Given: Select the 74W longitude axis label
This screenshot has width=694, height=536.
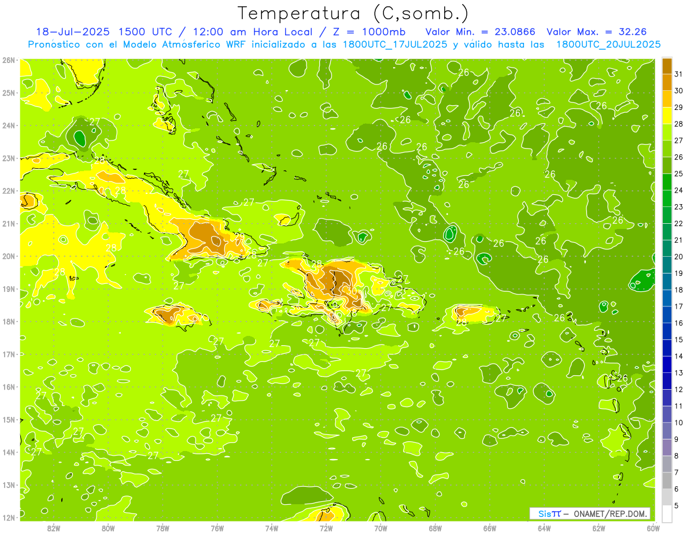Looking at the screenshot, I should tap(272, 528).
